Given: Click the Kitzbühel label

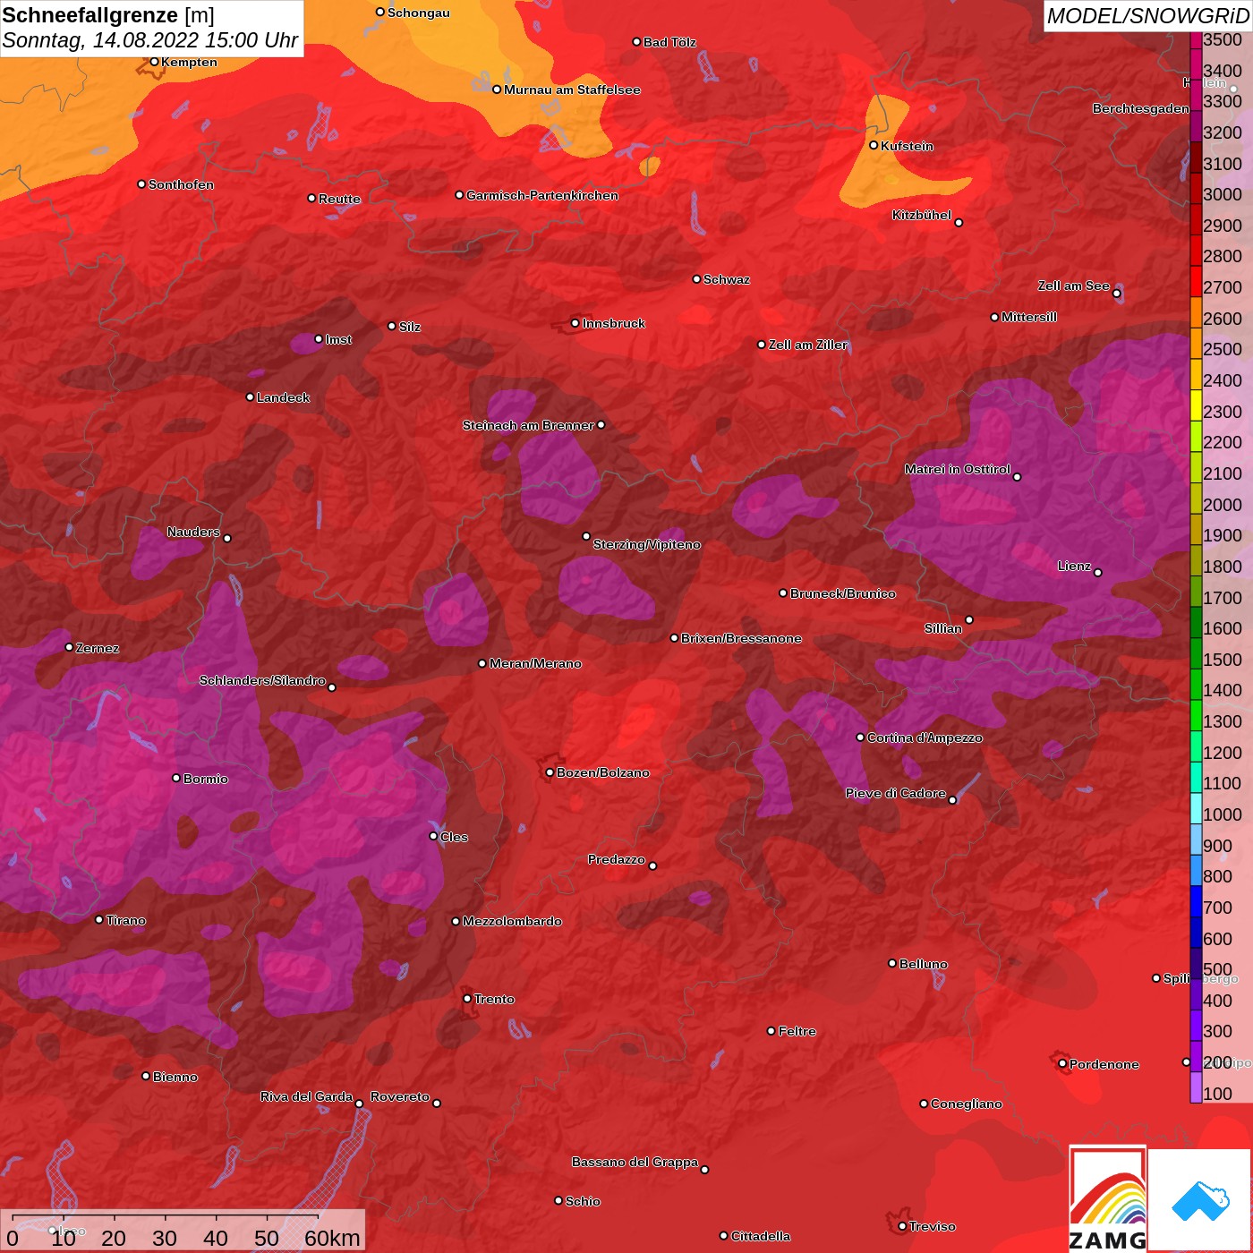Looking at the screenshot, I should (922, 215).
